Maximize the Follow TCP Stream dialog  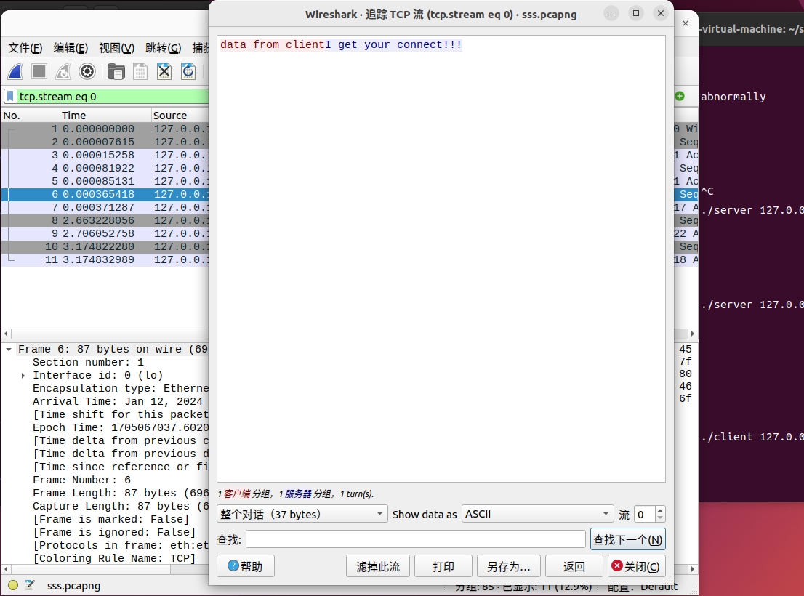pyautogui.click(x=636, y=13)
